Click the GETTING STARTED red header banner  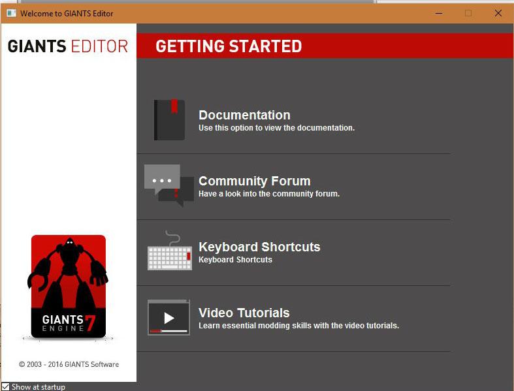[x=325, y=46]
